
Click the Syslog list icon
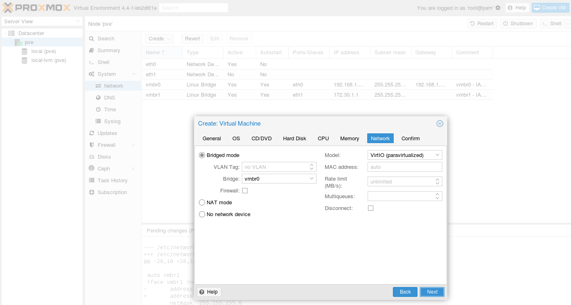coord(98,121)
